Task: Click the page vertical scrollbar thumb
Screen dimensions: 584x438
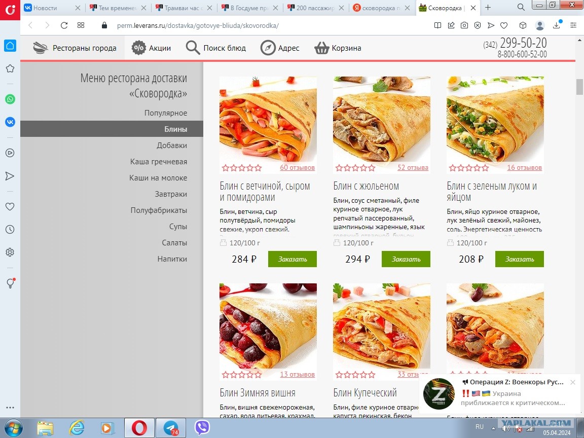Action: (579, 87)
